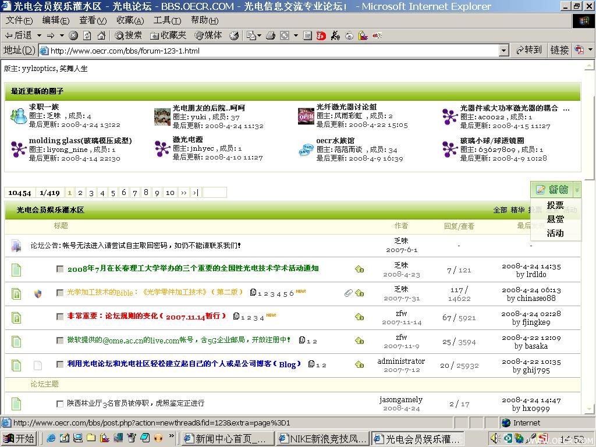Viewport: 596px width, 447px height.
Task: Open the Back button history dropdown arrow
Action: click(x=39, y=36)
